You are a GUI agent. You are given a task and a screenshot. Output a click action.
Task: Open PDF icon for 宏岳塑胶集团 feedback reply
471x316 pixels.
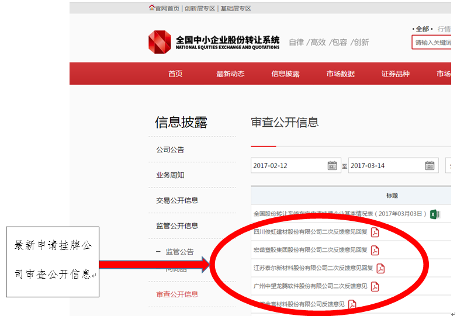[375, 250]
